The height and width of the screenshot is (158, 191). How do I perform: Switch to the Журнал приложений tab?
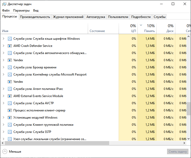click(x=68, y=17)
